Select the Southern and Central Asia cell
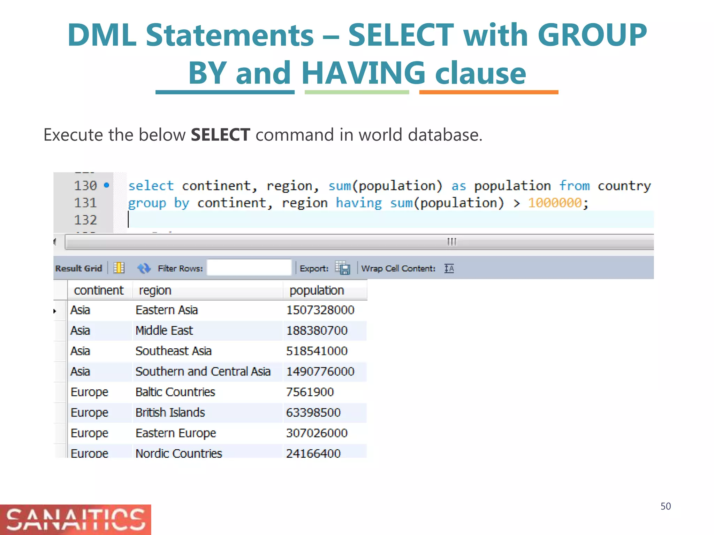714x535 pixels. pyautogui.click(x=208, y=372)
